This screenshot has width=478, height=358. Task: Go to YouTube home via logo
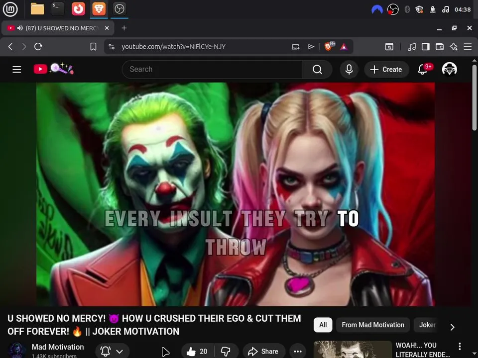pyautogui.click(x=53, y=69)
